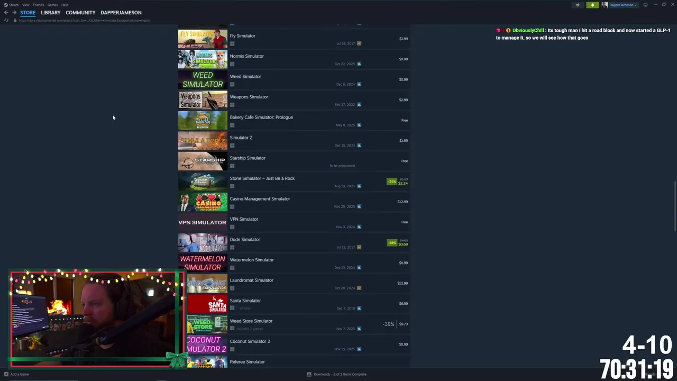Open the Fly Simulator store listing
Screen dimensions: 677x381
[x=294, y=39]
